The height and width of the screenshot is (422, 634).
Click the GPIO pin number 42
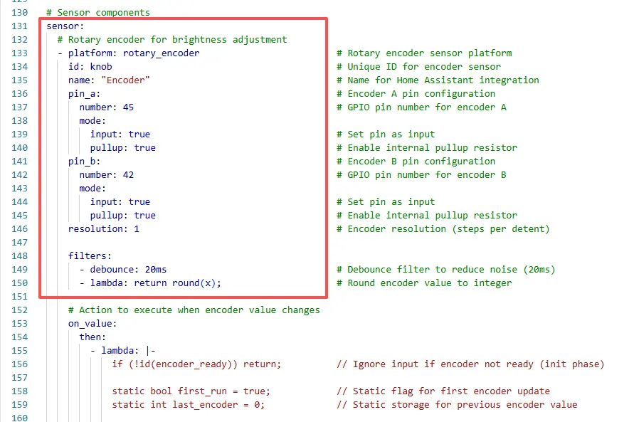coord(127,174)
